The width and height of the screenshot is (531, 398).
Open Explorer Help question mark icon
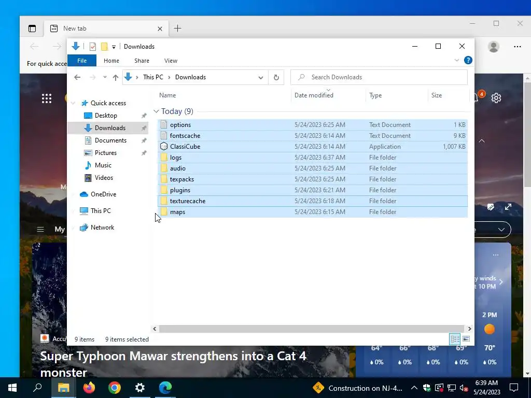point(468,60)
